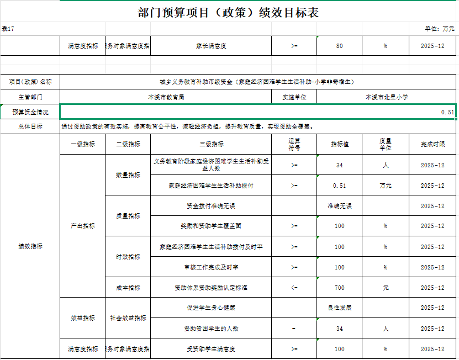The image size is (459, 360).
Task: Click the 实施单位 label cell
Action: 294,97
